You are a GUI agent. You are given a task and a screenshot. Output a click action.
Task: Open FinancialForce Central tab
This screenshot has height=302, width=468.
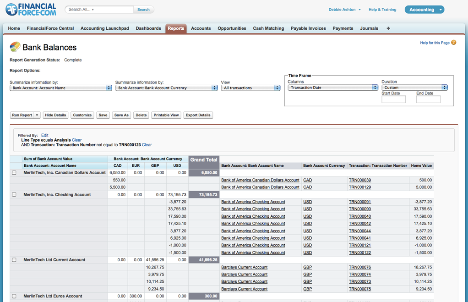click(x=50, y=28)
